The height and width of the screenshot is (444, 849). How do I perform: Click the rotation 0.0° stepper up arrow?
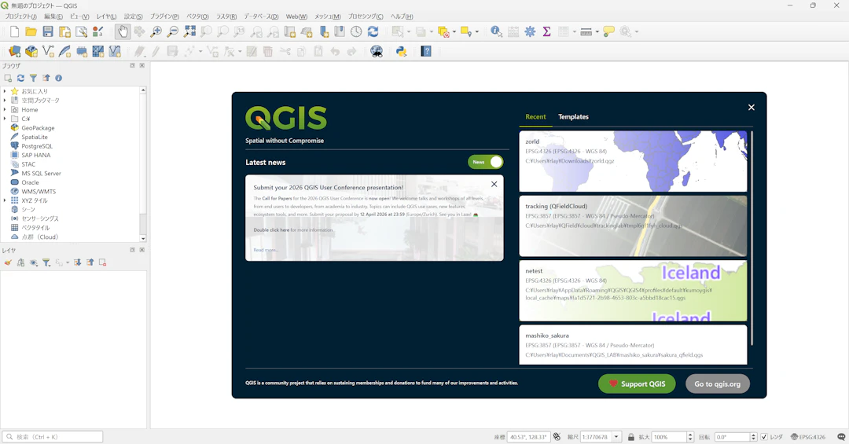pos(753,435)
